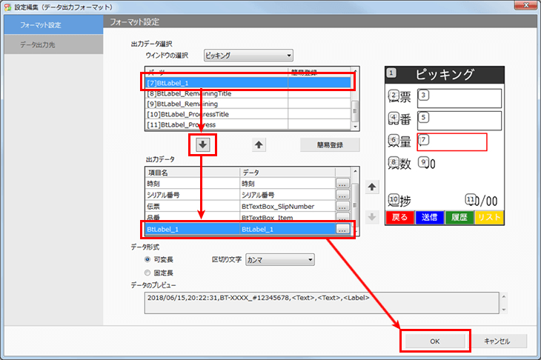The width and height of the screenshot is (541, 360).
Task: Click the ellipsis button on the BtLabel_1 row
Action: click(342, 230)
